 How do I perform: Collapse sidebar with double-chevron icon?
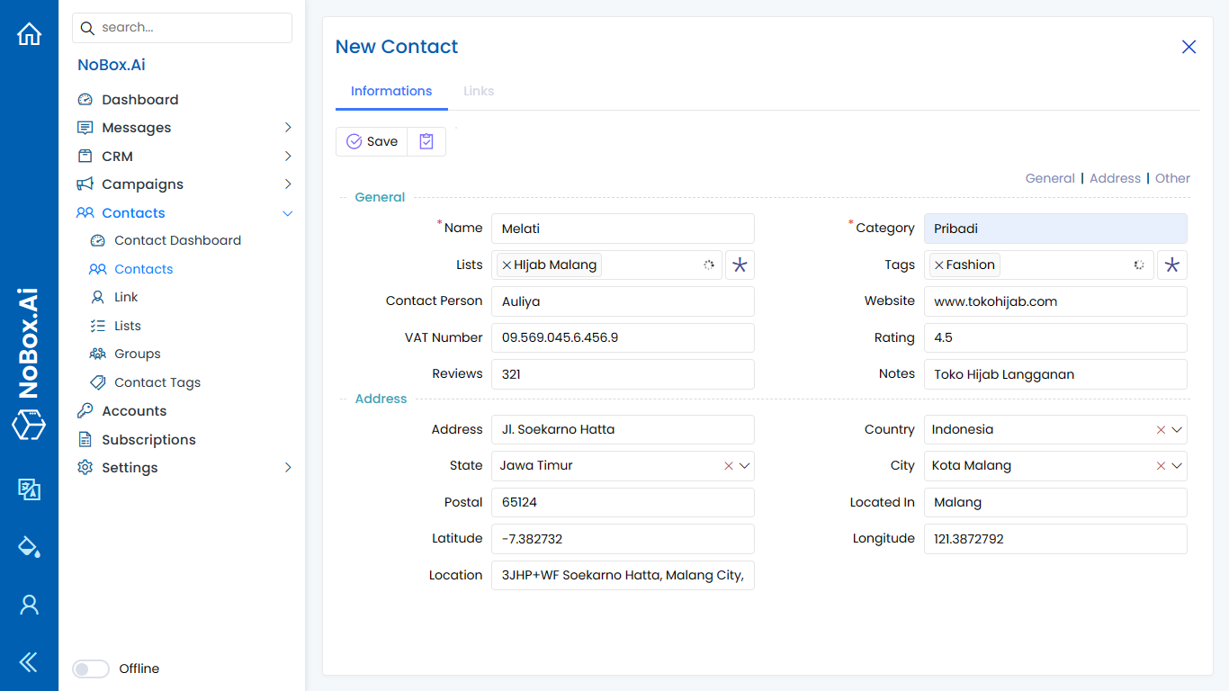(x=29, y=663)
